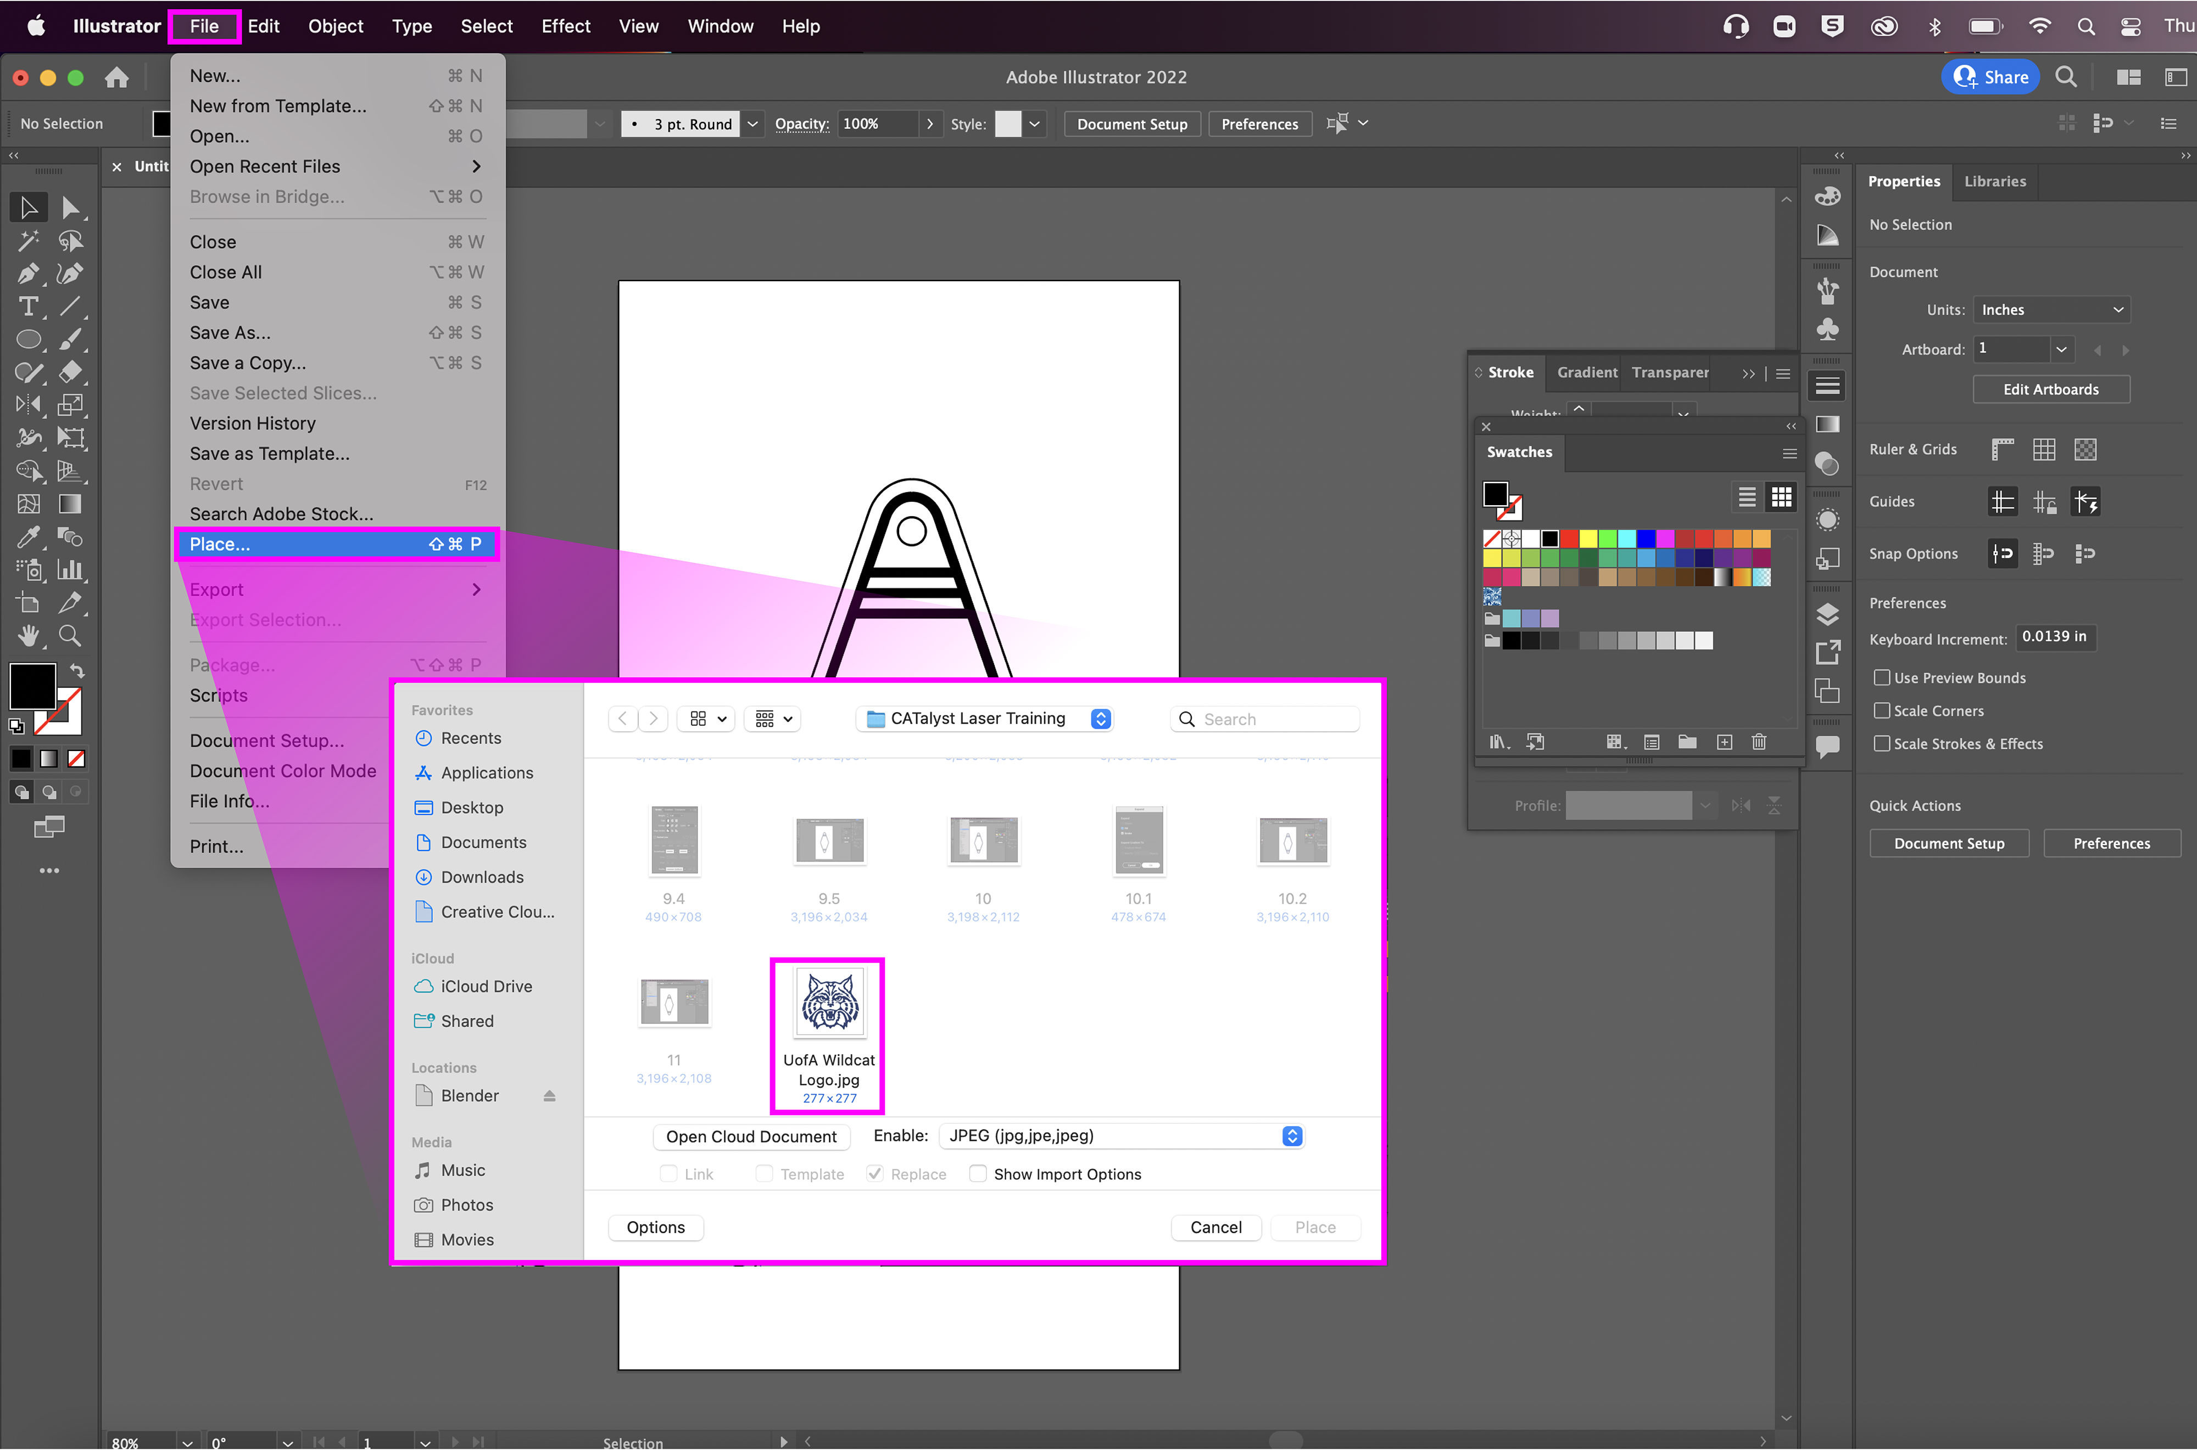Screen dimensions: 2197x1450
Task: Toggle the grid icon under Ruler & Grids
Action: (x=2043, y=450)
